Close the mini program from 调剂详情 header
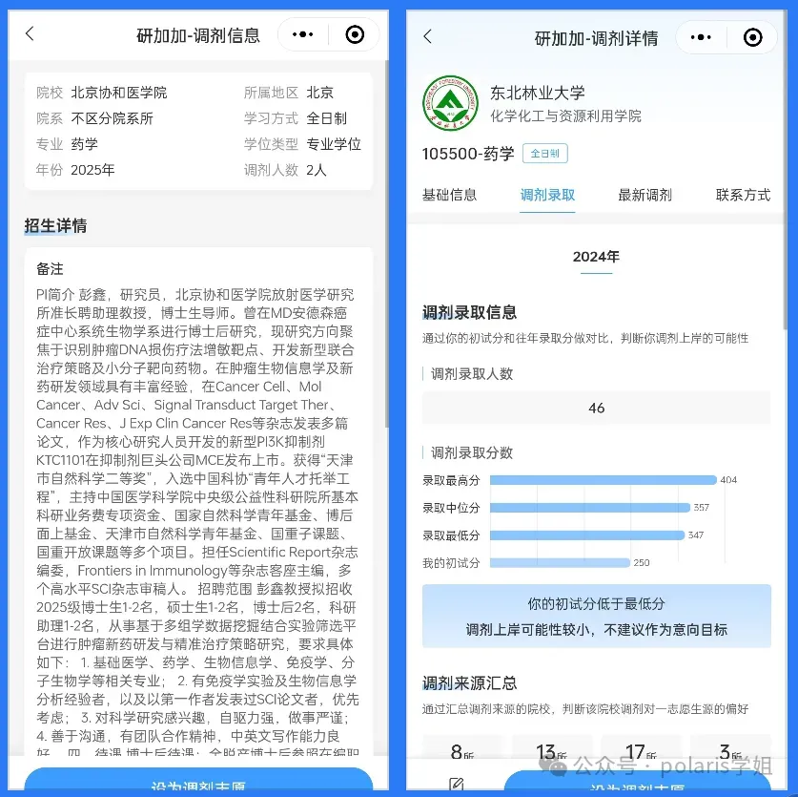 click(752, 37)
